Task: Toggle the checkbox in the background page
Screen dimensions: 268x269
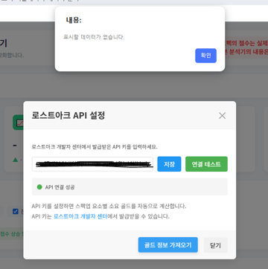Action: 16,212
